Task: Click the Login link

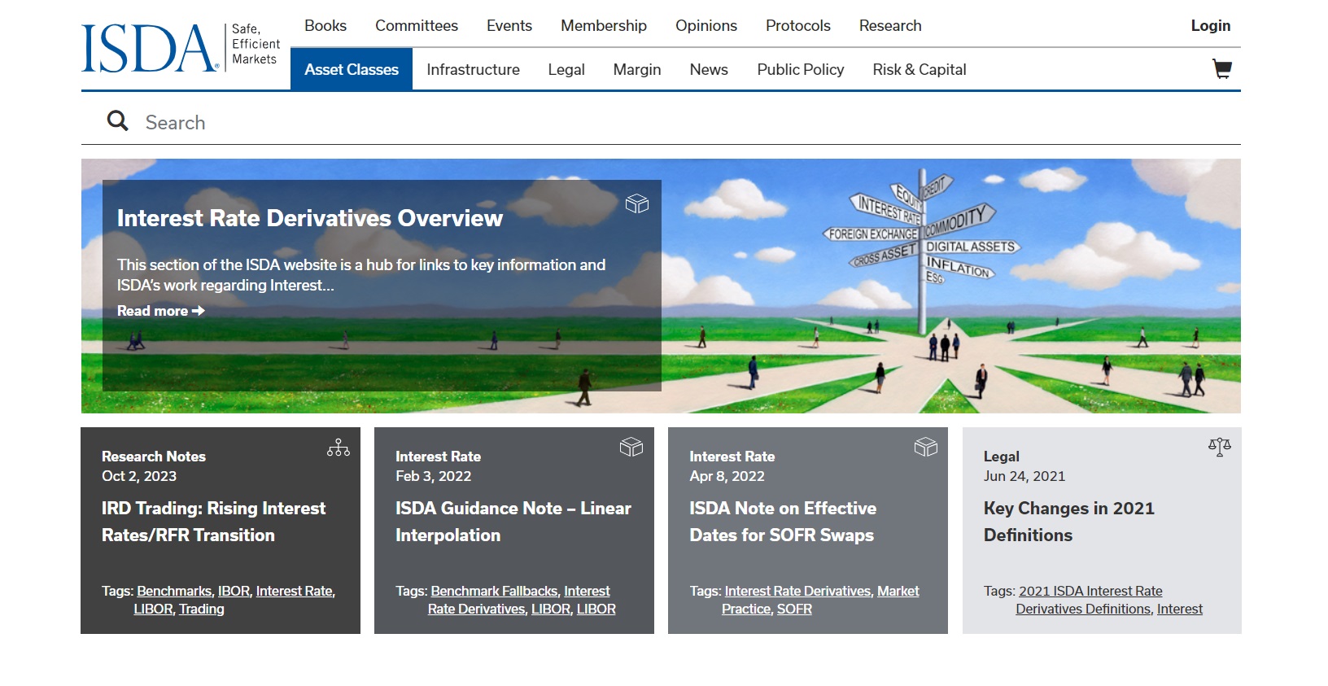Action: click(x=1210, y=26)
